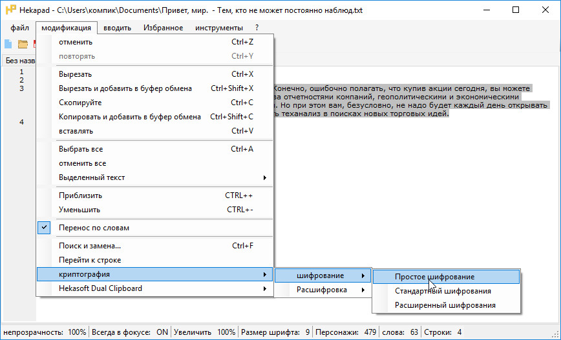
Task: Click the new document toolbar icon
Action: tap(8, 44)
